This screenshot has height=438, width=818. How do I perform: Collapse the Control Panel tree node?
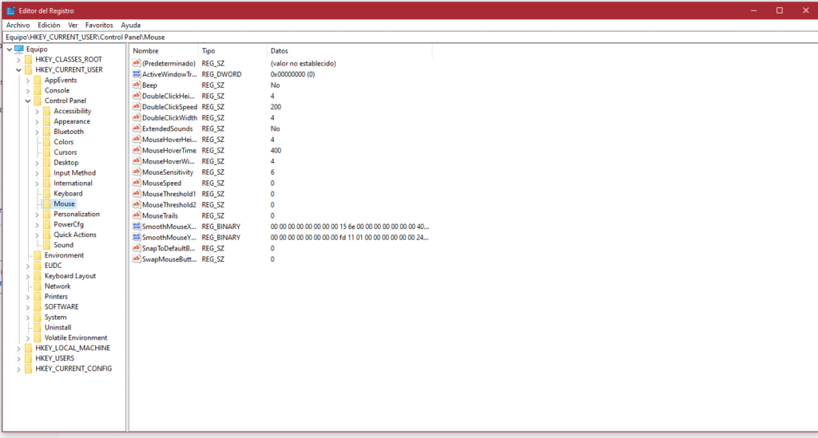click(x=28, y=101)
